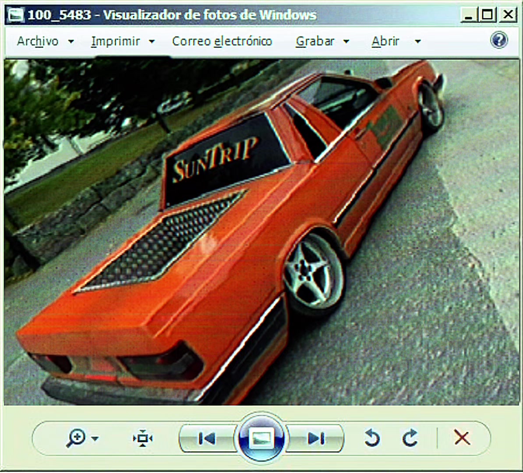Start the slideshow
Screen dimensions: 523x473
[x=261, y=438]
